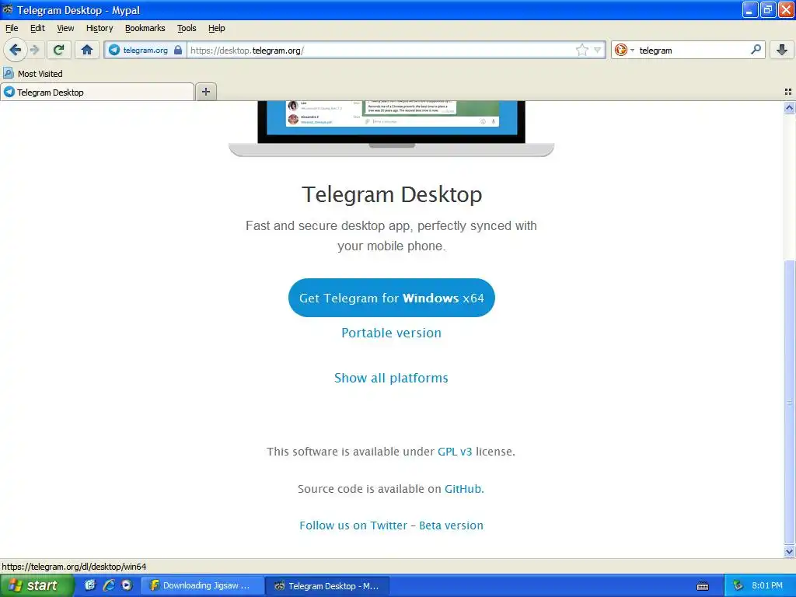Open the downloads arrow button
The width and height of the screenshot is (796, 597).
782,50
